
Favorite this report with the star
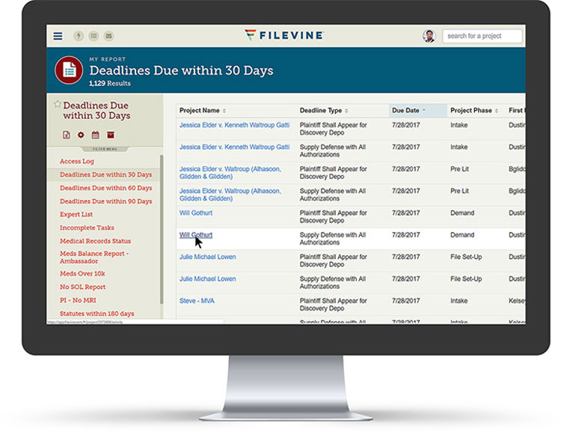(x=58, y=104)
